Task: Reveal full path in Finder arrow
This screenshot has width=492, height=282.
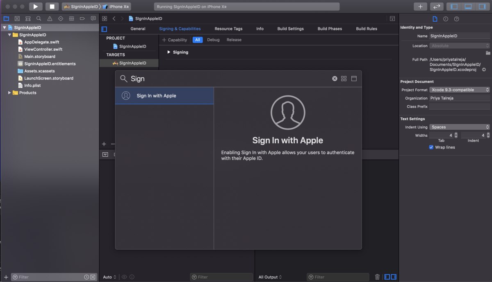Action: click(x=484, y=70)
